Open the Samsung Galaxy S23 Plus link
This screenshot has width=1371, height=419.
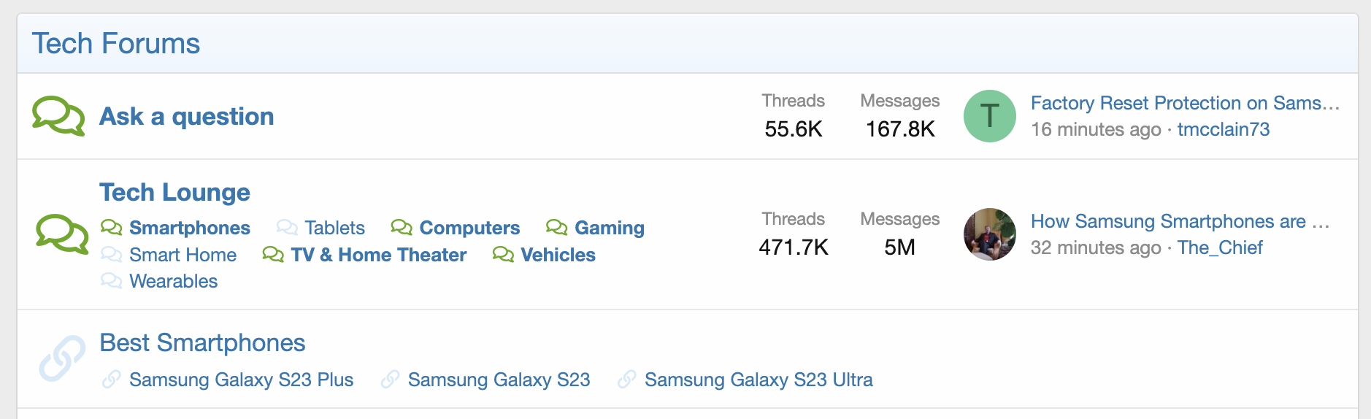[x=241, y=380]
